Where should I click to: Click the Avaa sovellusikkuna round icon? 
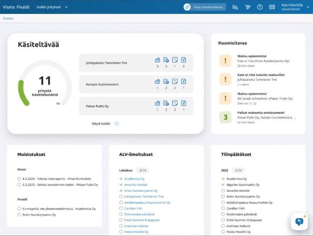coord(187,7)
